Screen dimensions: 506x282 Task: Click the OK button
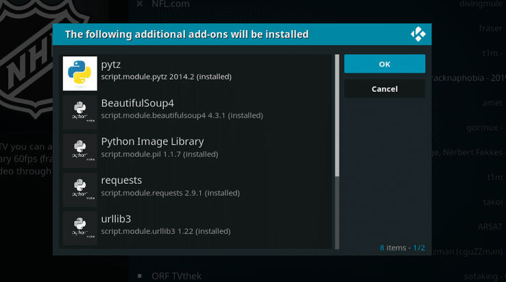[385, 64]
